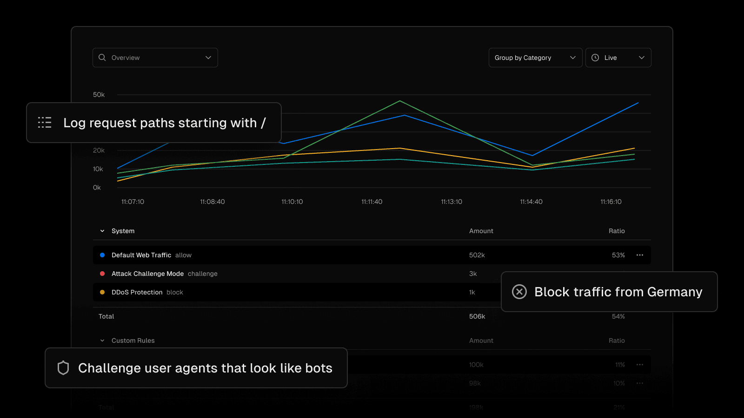Open more options for the 98k custom rule row
Screen dimensions: 744x418
click(x=640, y=383)
